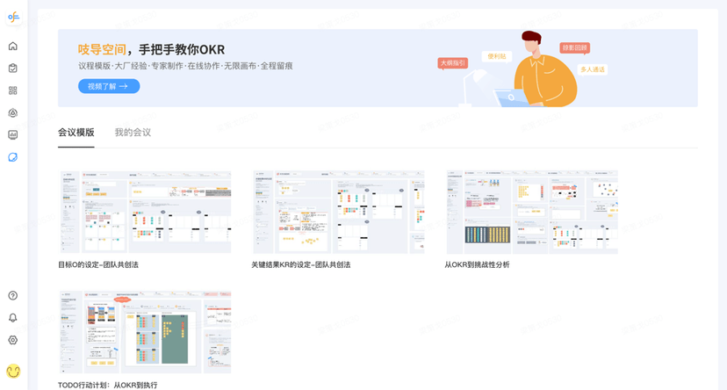This screenshot has height=390, width=727.
Task: Click the 视频了解 button
Action: [x=109, y=86]
